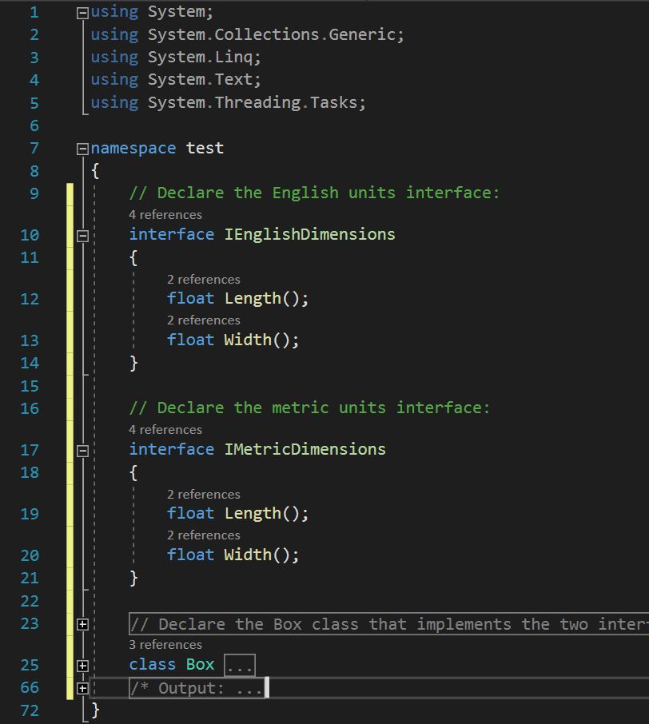Expand the collapsed Output comment block
The width and height of the screenshot is (649, 724).
click(82, 688)
